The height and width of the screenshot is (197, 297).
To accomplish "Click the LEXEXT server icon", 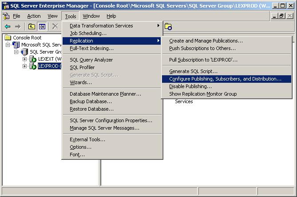I will coord(32,59).
